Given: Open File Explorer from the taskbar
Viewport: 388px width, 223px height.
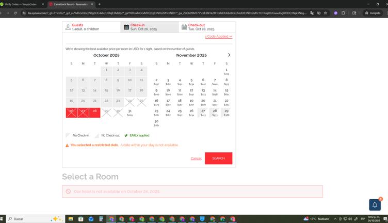Looking at the screenshot, I should (x=71, y=219).
